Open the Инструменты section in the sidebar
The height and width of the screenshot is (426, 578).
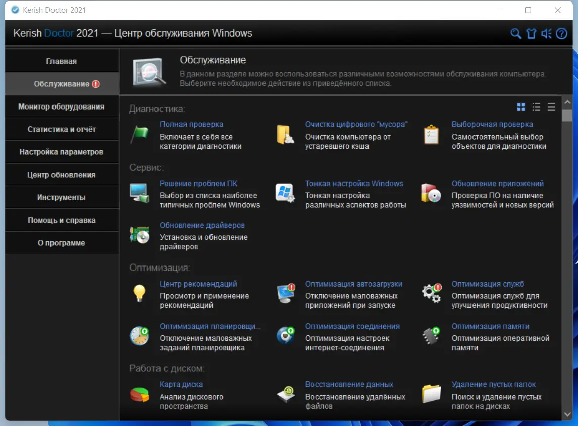pyautogui.click(x=62, y=197)
